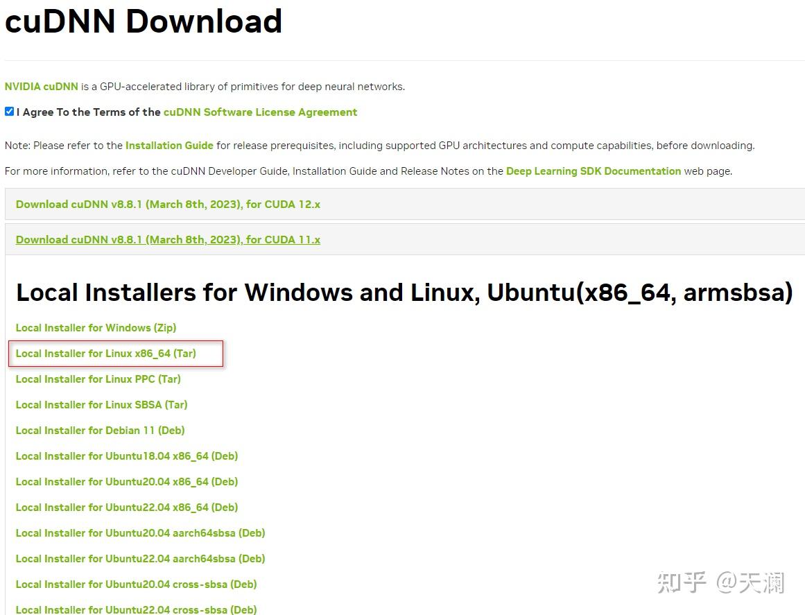Download the Ubuntu20.04 x86_64 Deb installer
This screenshot has height=615, width=805.
[x=127, y=481]
